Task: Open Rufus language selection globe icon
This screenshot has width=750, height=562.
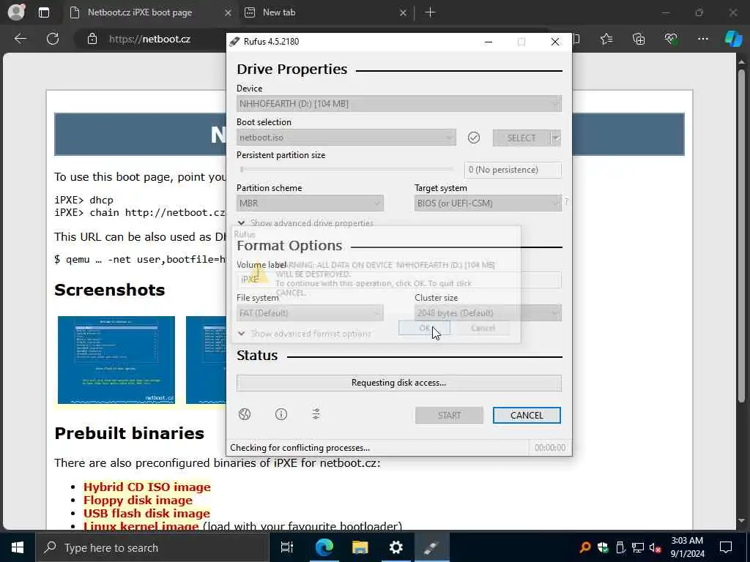Action: tap(245, 414)
